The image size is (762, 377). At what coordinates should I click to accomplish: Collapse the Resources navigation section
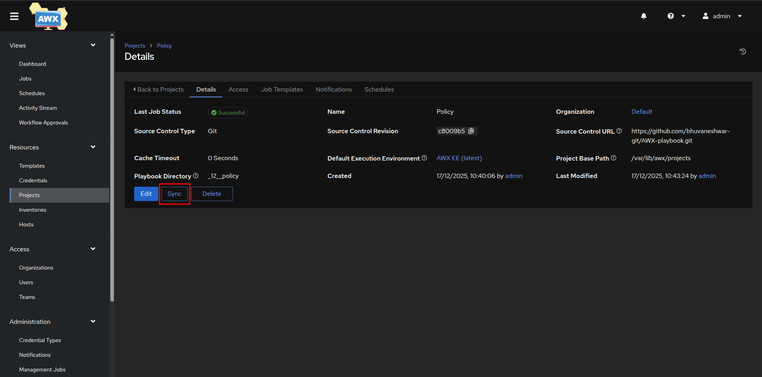pyautogui.click(x=93, y=147)
